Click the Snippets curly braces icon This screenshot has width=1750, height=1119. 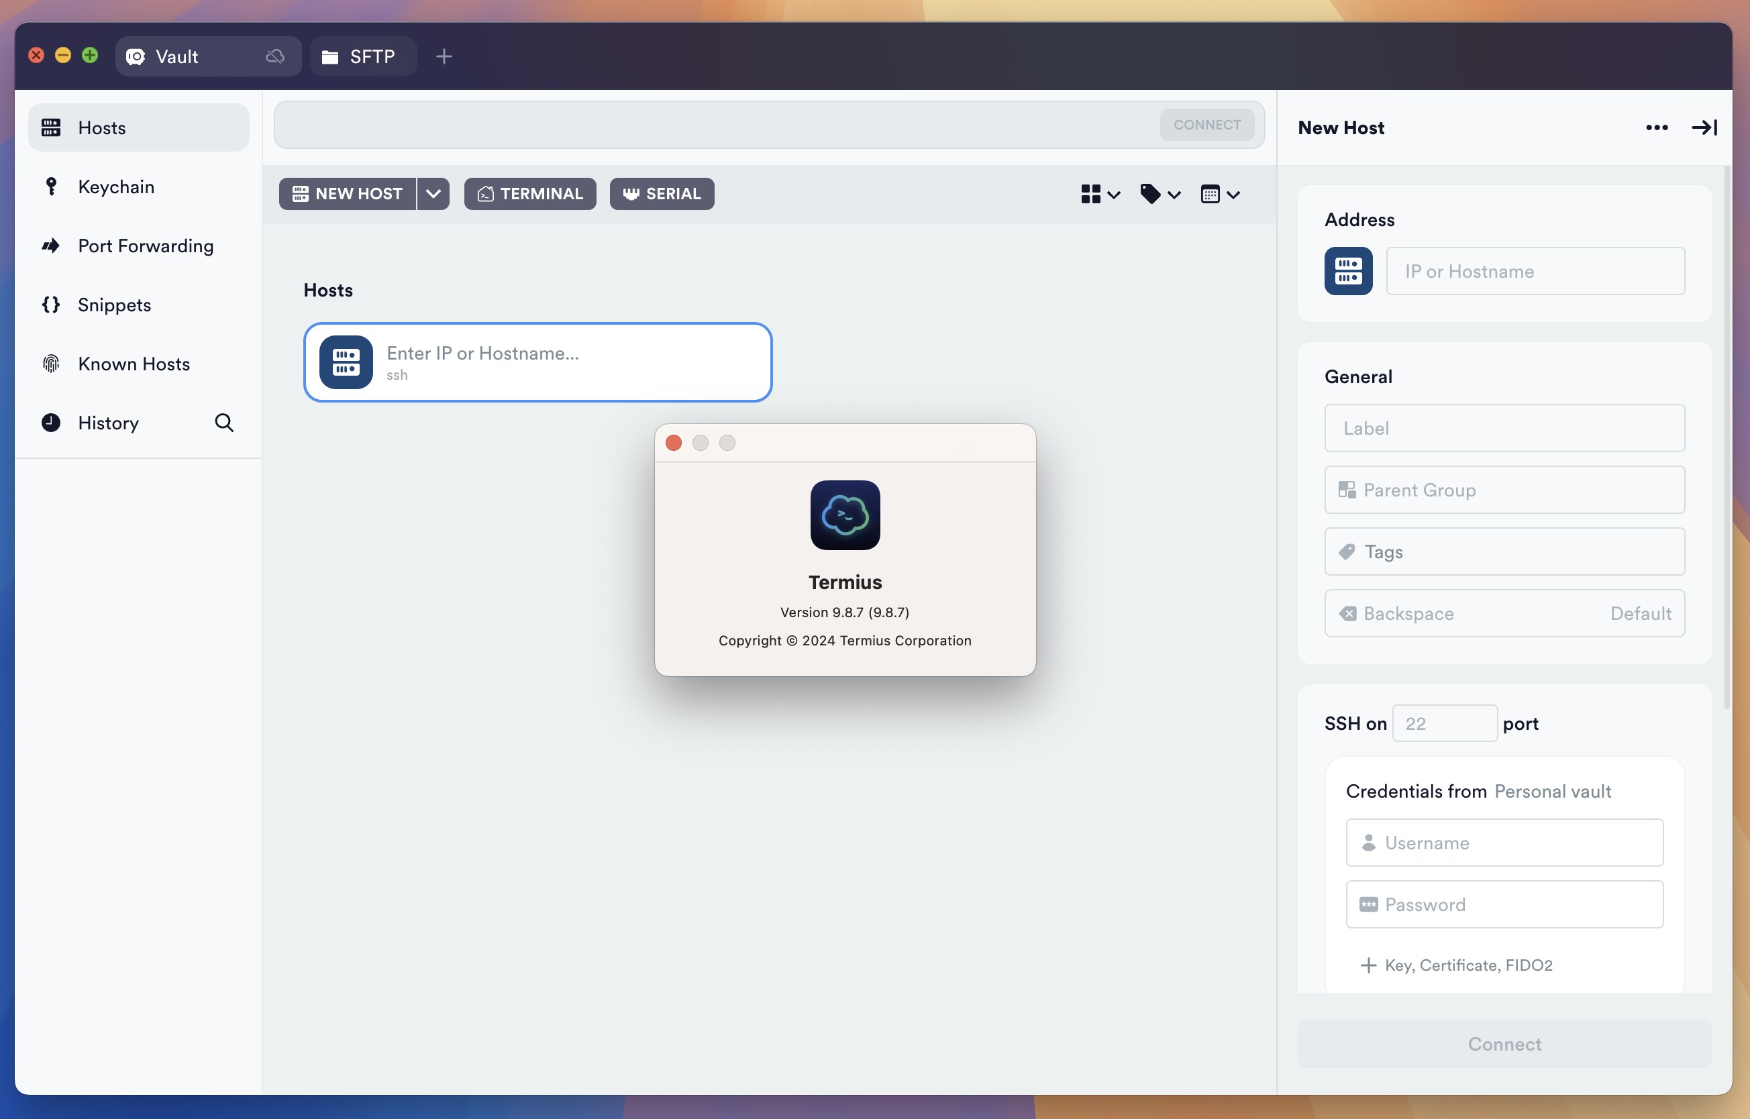pyautogui.click(x=51, y=305)
